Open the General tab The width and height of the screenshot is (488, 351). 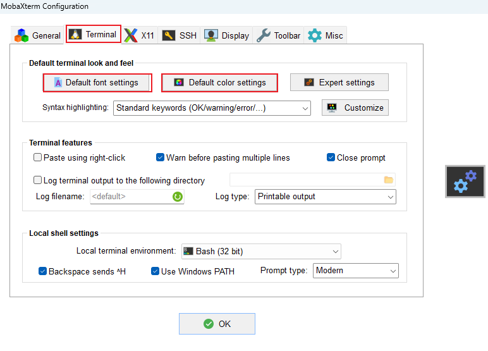38,35
